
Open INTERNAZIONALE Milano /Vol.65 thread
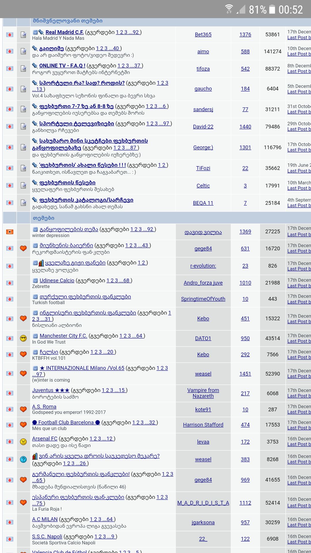[x=82, y=368]
